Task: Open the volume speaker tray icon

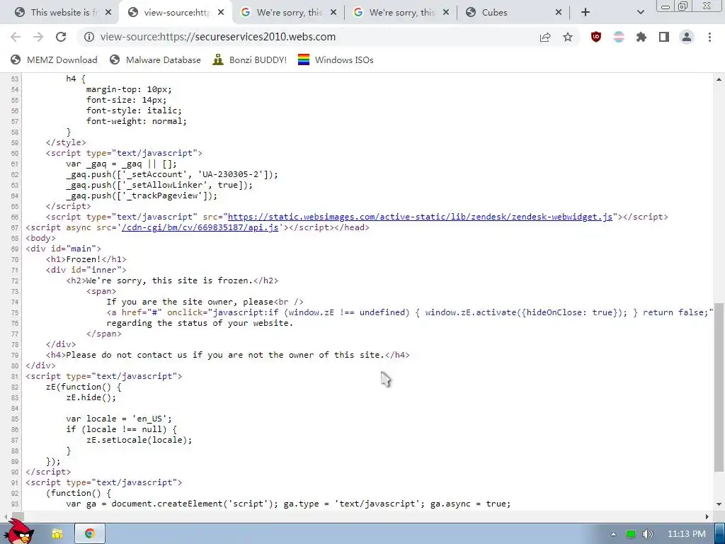Action: [x=647, y=534]
